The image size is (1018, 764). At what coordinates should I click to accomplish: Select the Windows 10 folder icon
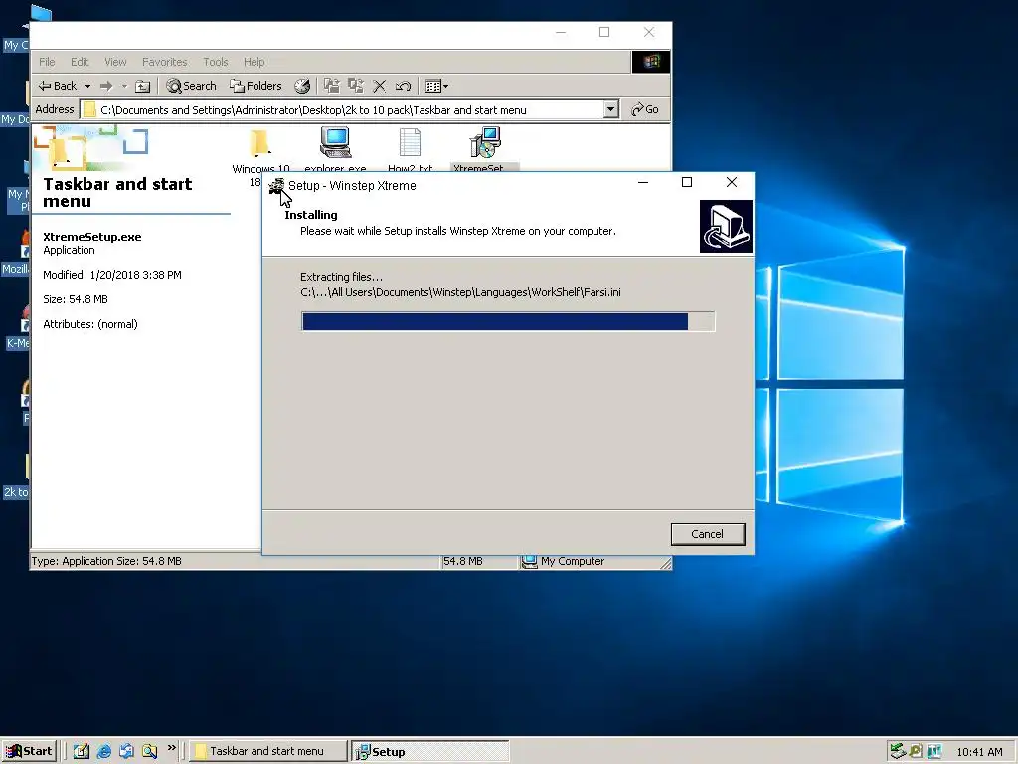(x=259, y=144)
